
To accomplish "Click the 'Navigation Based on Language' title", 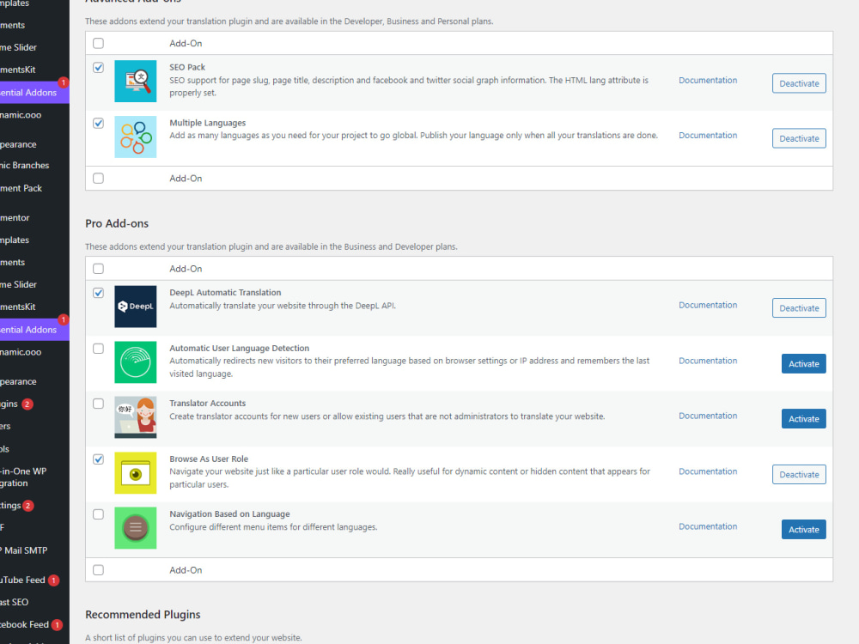I will coord(229,514).
